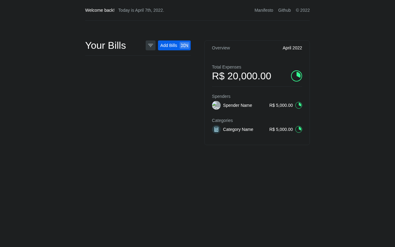The image size is (395, 247).
Task: Click the Welcome back! text
Action: click(x=100, y=10)
